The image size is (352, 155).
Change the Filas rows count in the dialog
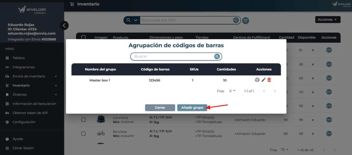(x=233, y=91)
